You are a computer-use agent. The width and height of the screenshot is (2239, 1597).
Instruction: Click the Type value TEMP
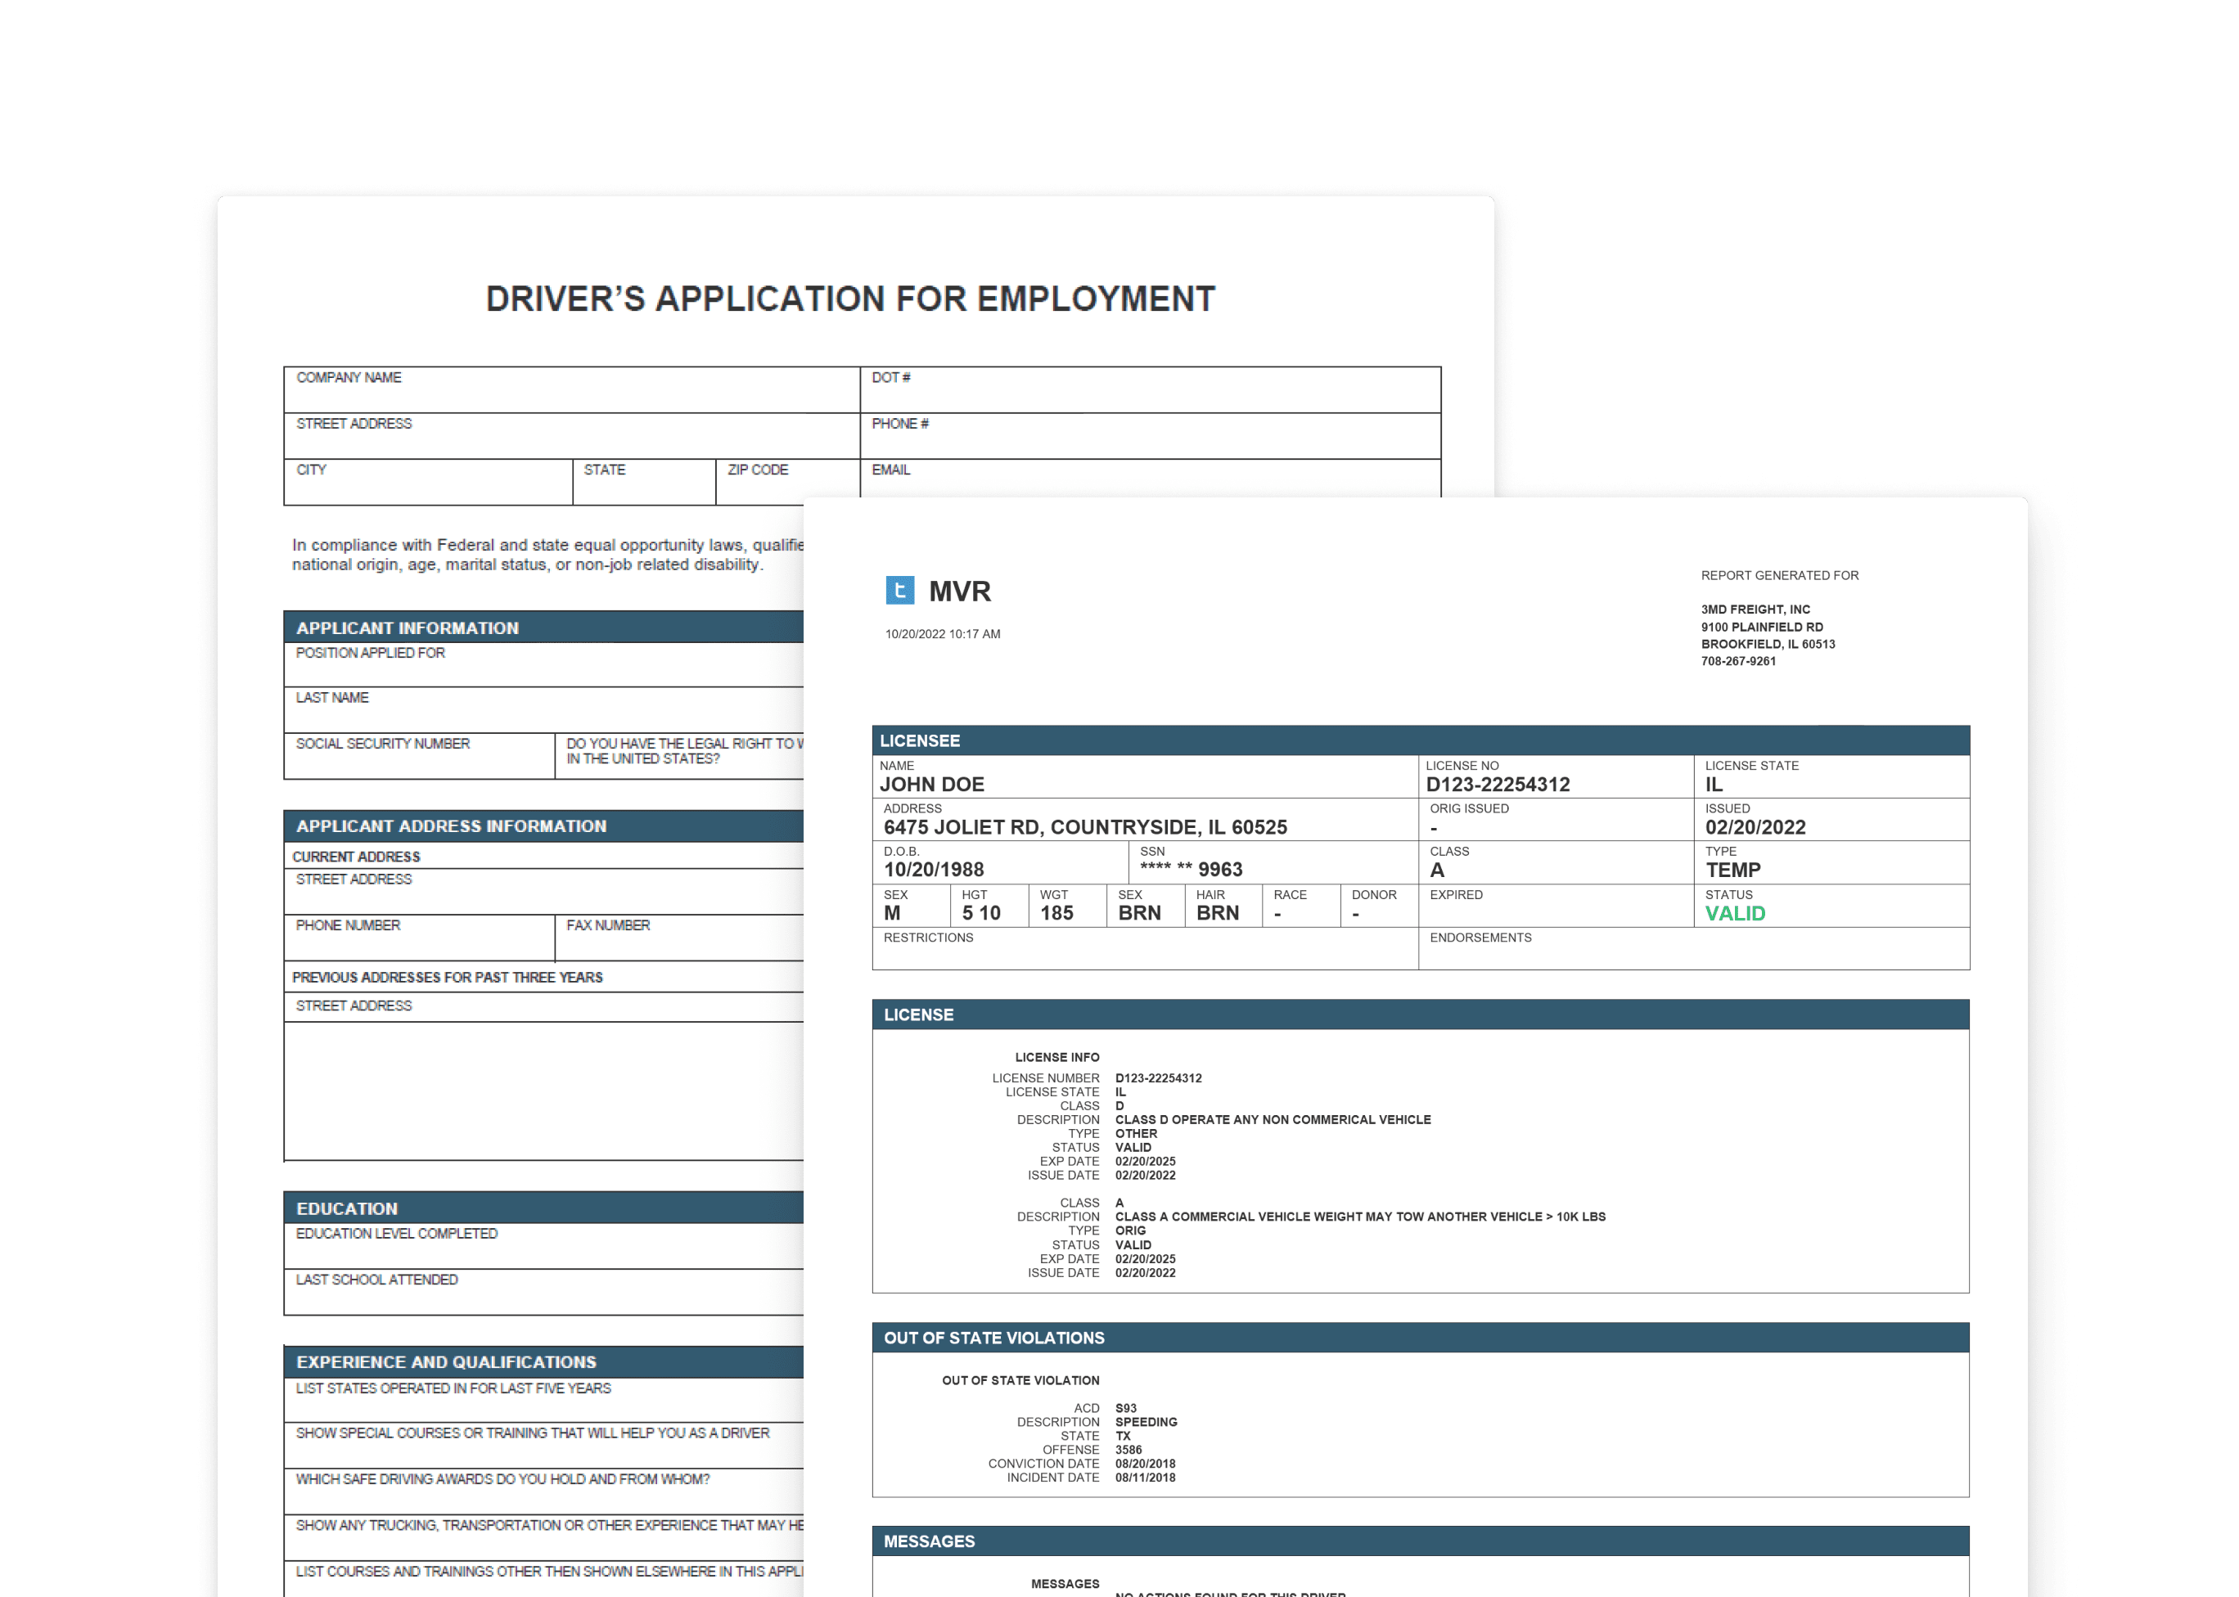point(1732,870)
